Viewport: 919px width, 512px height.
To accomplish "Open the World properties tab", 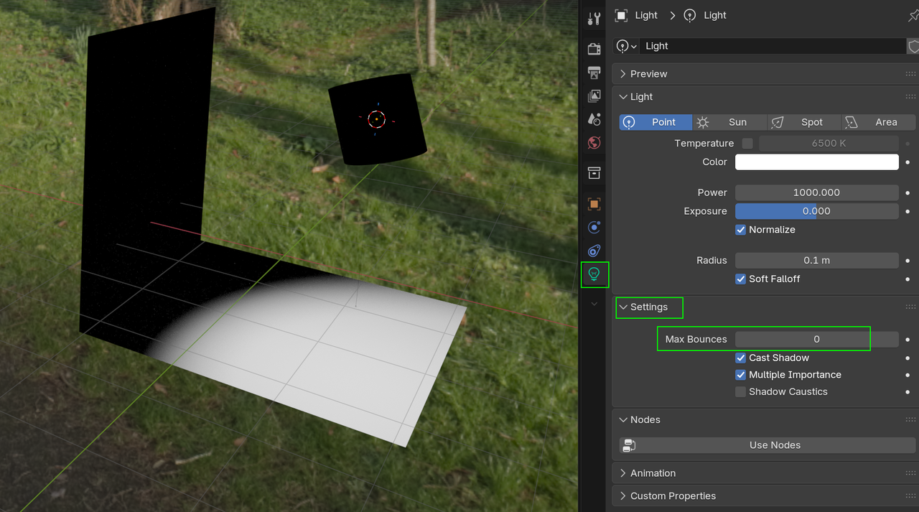I will click(x=594, y=143).
